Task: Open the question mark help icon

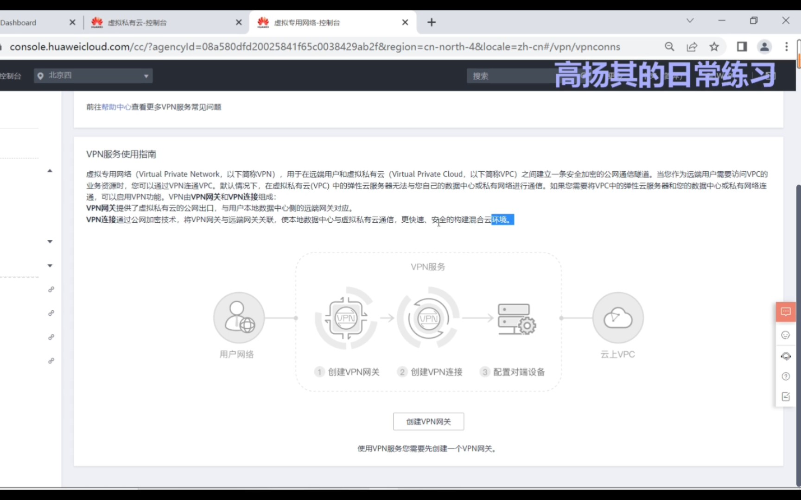Action: pos(786,376)
